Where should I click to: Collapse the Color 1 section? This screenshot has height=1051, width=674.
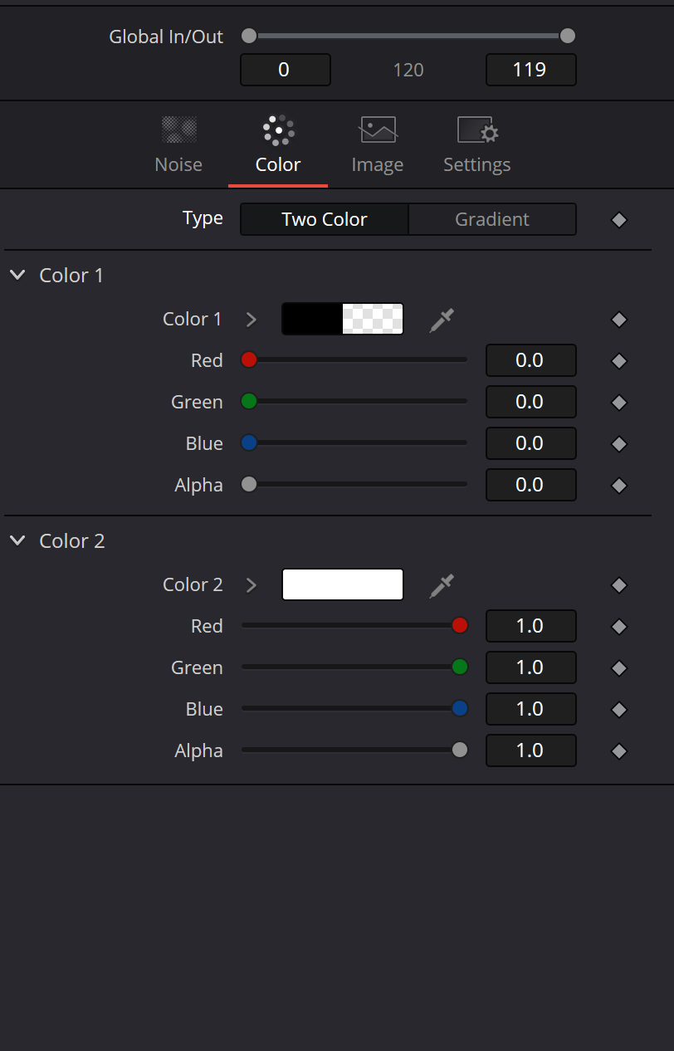[x=18, y=275]
